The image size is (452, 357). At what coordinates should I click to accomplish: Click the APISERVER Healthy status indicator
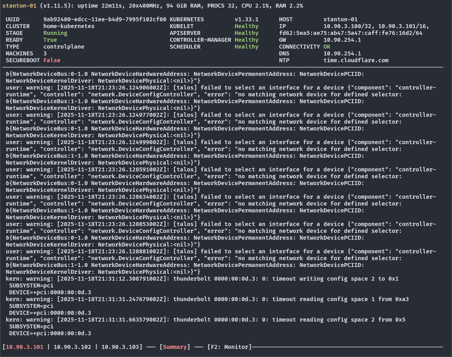point(246,33)
